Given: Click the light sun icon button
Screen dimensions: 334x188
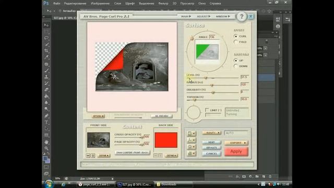Looking at the screenshot, I should tap(192, 147).
